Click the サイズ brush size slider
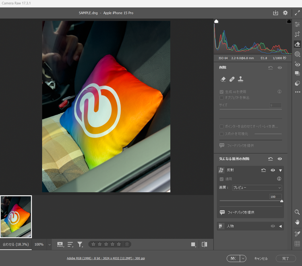Screen dimensions: 302x266 coord(250,109)
